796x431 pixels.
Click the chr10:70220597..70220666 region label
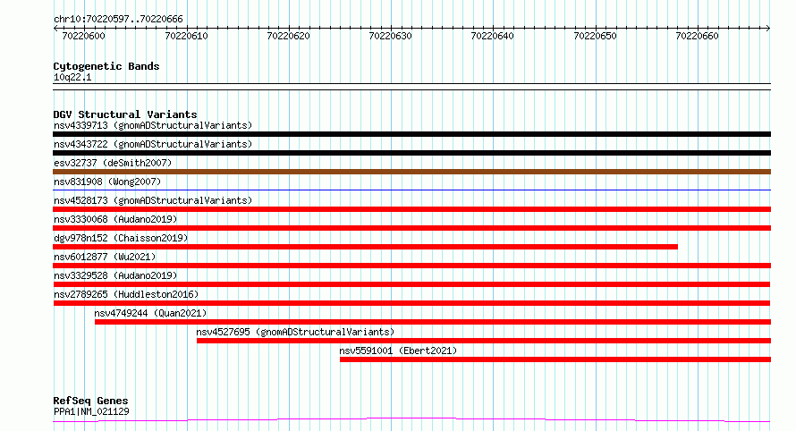(x=118, y=19)
